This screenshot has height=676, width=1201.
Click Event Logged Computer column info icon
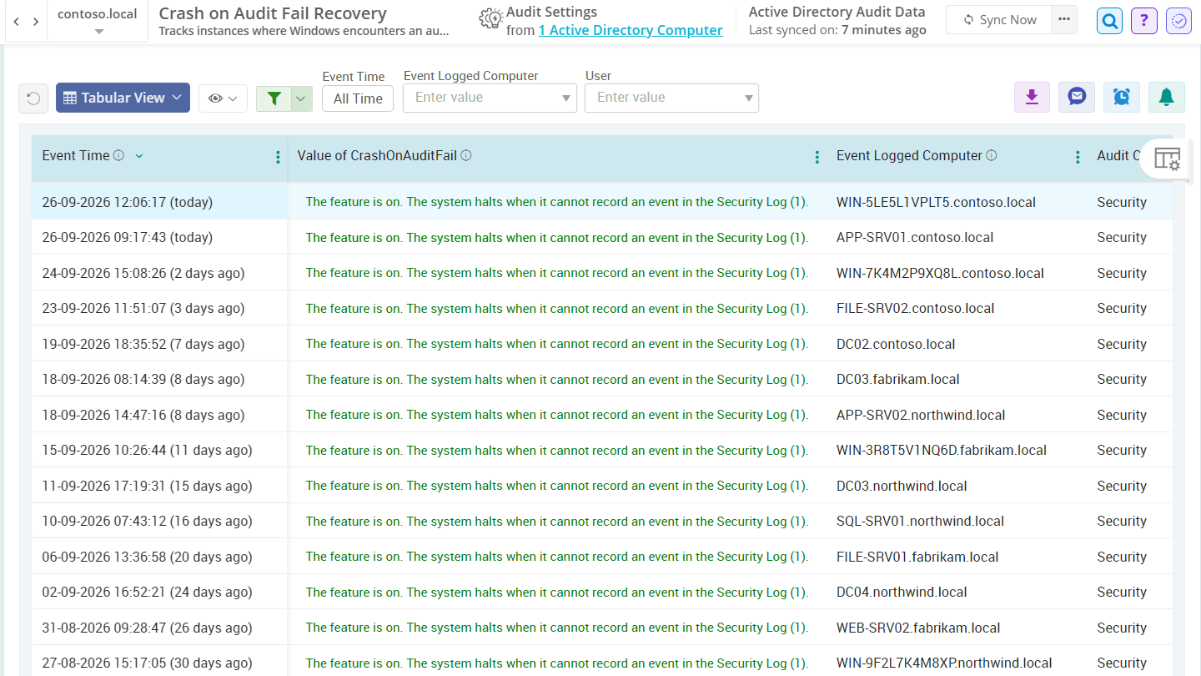pyautogui.click(x=992, y=155)
